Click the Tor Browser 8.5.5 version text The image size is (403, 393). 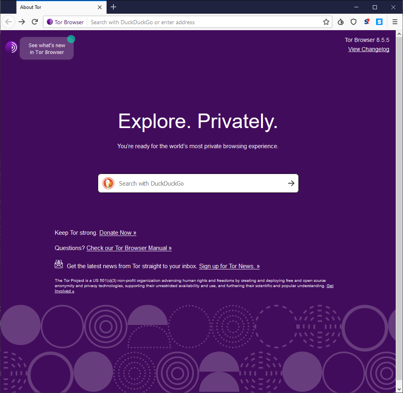coord(367,40)
